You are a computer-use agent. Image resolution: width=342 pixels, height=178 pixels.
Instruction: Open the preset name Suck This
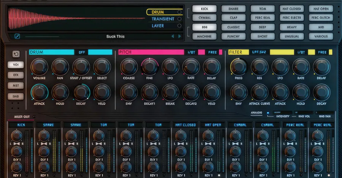116,36
